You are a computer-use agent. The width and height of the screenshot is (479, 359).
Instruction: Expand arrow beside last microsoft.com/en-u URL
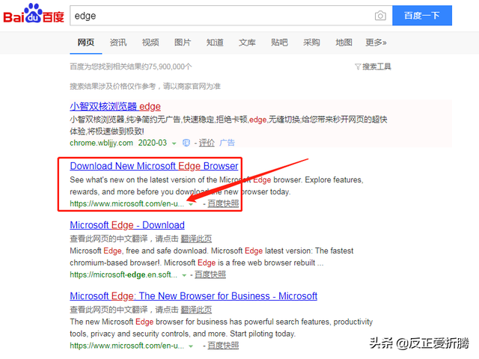(x=191, y=346)
